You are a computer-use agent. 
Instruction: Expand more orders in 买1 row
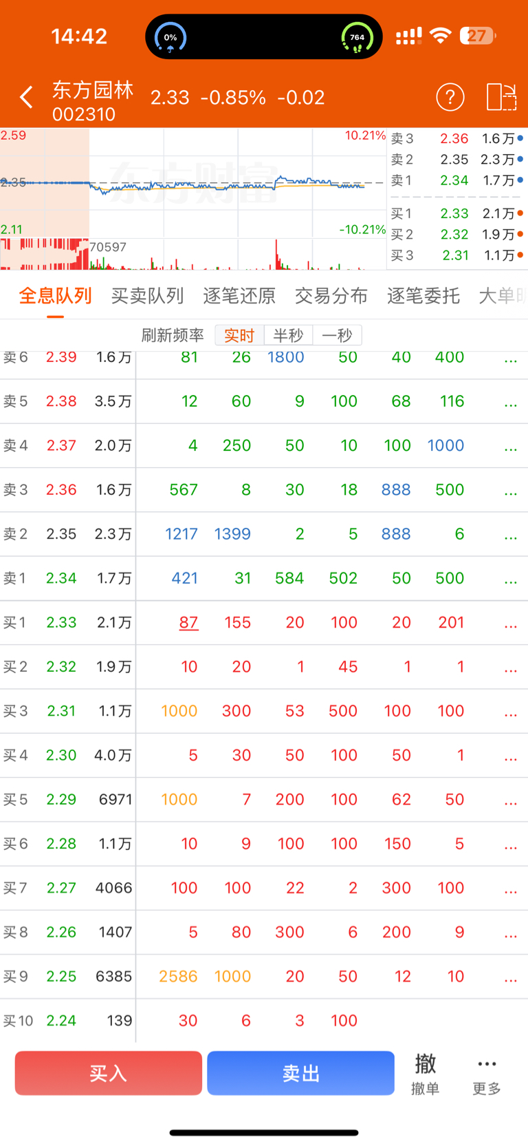[510, 625]
